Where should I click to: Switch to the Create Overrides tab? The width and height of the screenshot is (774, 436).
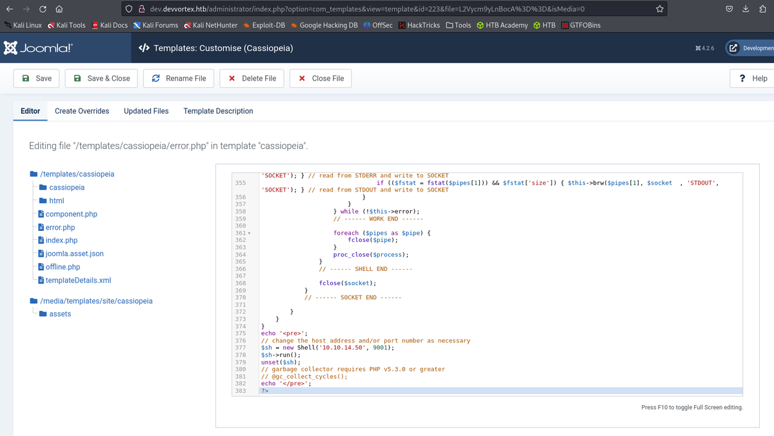pos(82,111)
